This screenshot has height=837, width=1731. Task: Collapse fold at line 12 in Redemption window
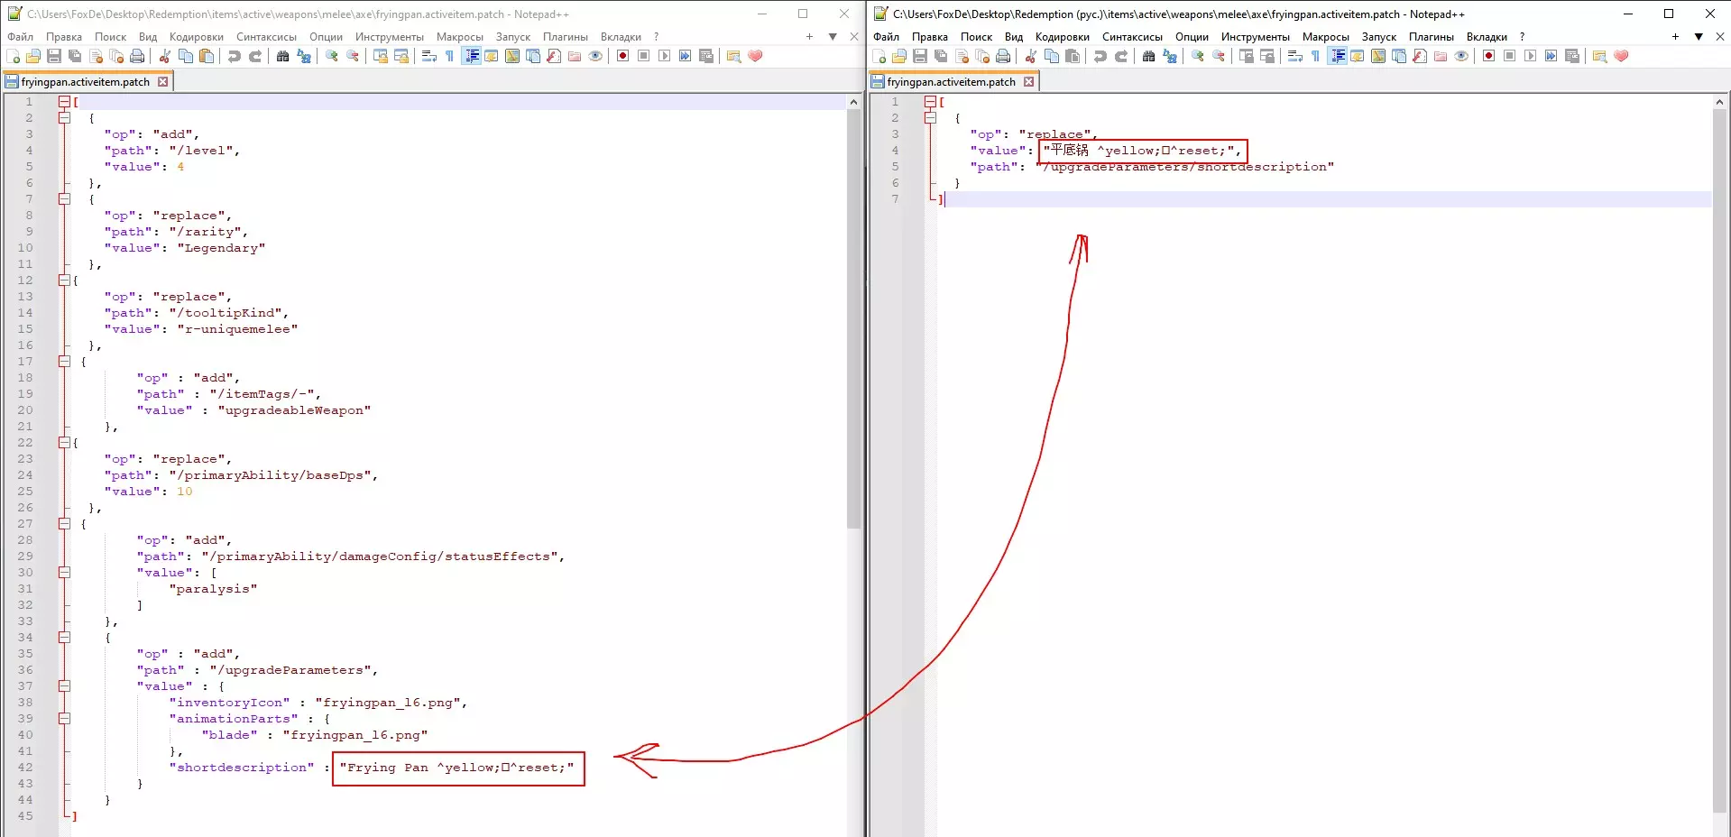click(x=64, y=281)
